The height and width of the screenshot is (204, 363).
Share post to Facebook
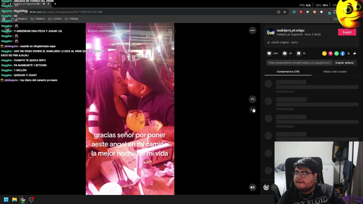343,54
